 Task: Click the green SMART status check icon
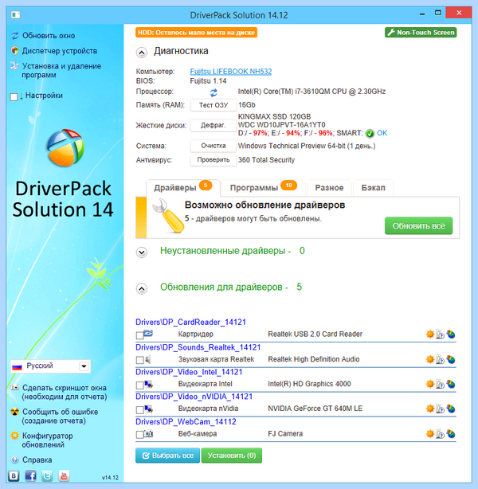pos(370,134)
